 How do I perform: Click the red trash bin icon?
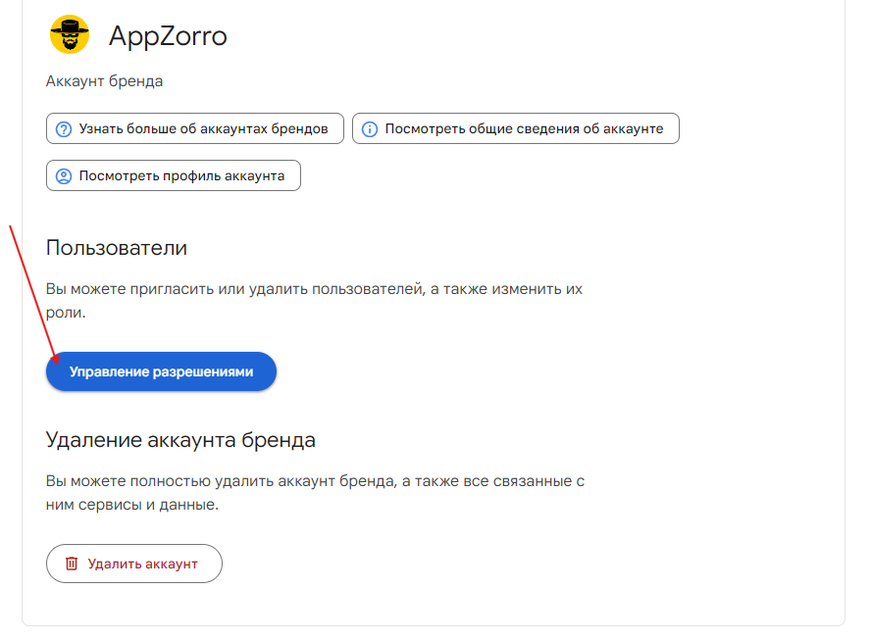tap(71, 564)
